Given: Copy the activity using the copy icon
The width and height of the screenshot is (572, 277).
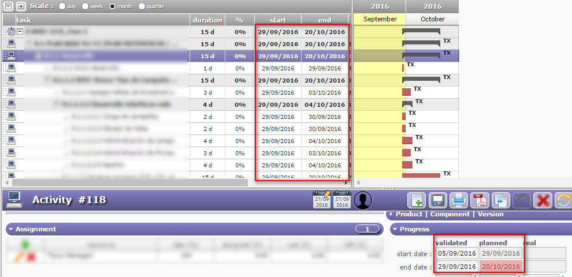Looking at the screenshot, I should point(500,200).
